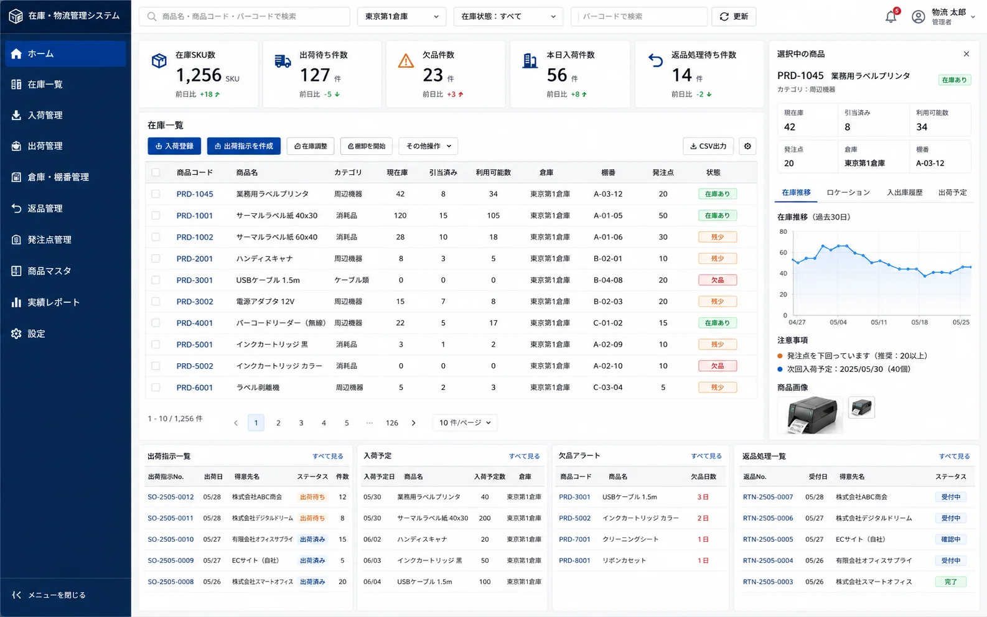Open the 東京第1倉庫 warehouse dropdown
The height and width of the screenshot is (617, 987).
click(x=402, y=17)
